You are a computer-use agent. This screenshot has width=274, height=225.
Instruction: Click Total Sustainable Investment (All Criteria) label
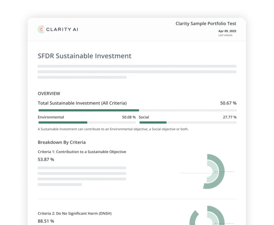[x=82, y=103]
